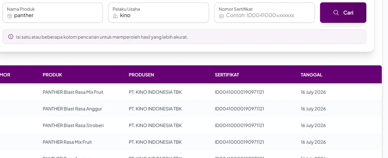
Task: Click the date in Blast Rasa Stroberi row
Action: pos(313,126)
